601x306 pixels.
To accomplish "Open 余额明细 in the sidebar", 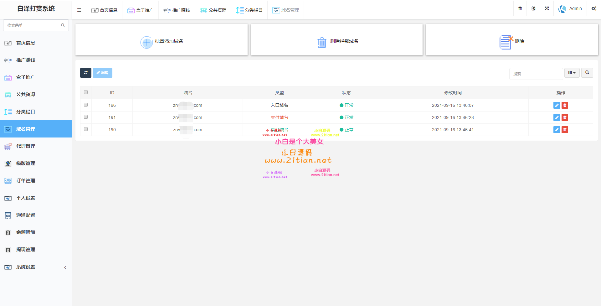I will coord(36,232).
